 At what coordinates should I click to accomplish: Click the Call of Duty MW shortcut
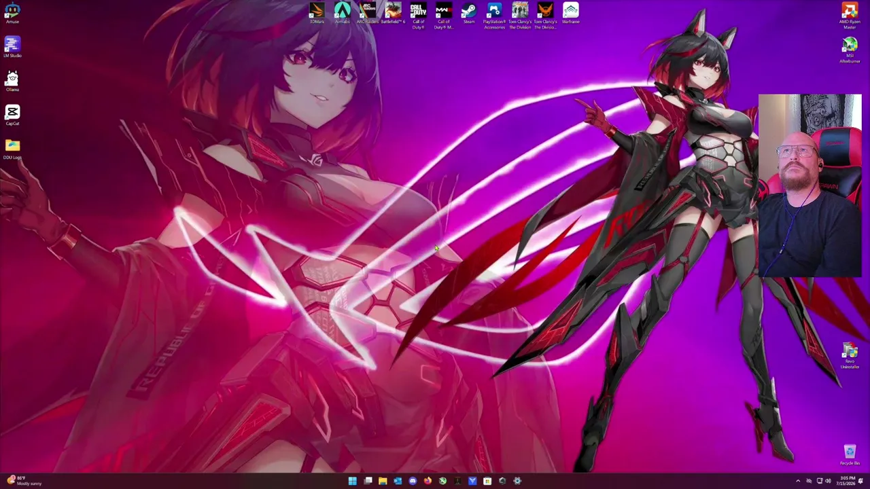click(x=443, y=15)
